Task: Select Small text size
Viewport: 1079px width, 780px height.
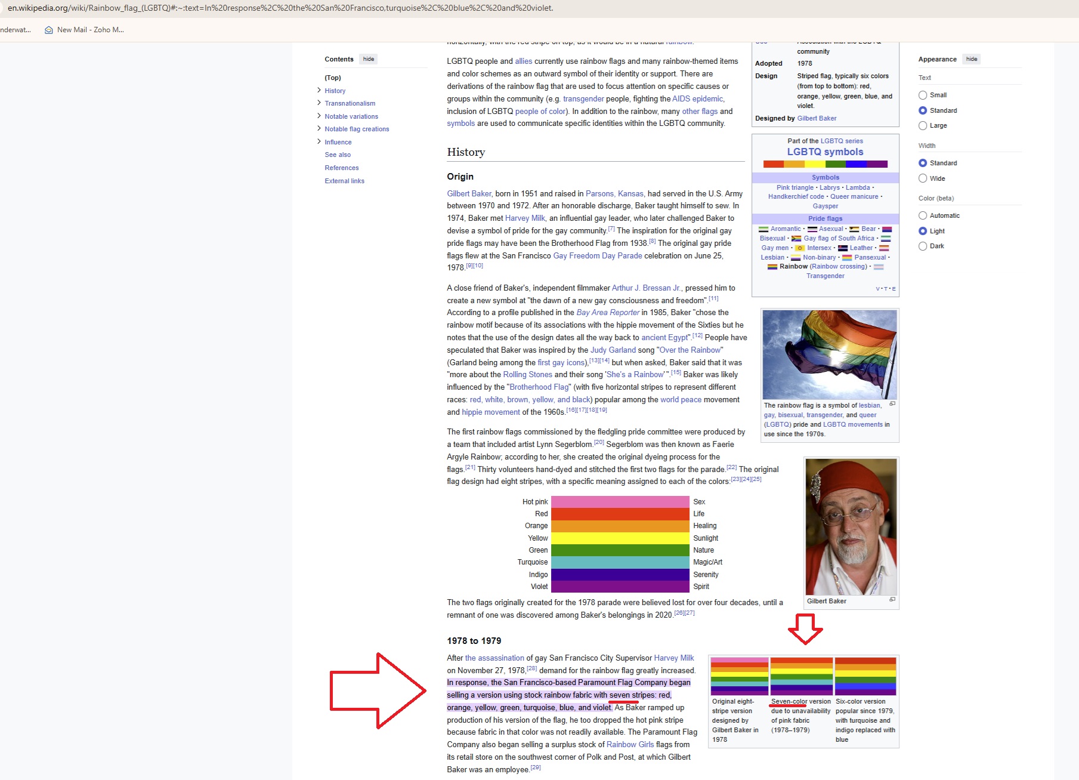Action: (923, 95)
